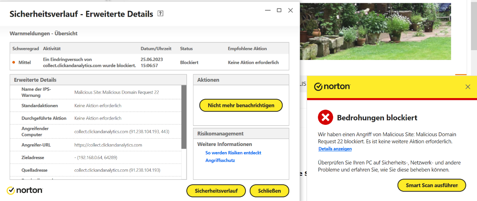Click the Empfohlene Aktion column header
Viewport: 477px width, 201px height.
(247, 49)
